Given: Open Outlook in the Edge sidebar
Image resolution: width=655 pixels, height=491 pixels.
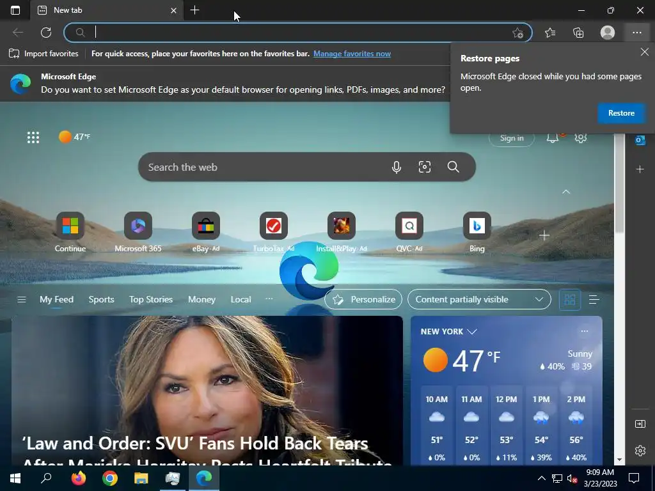Looking at the screenshot, I should 640,140.
